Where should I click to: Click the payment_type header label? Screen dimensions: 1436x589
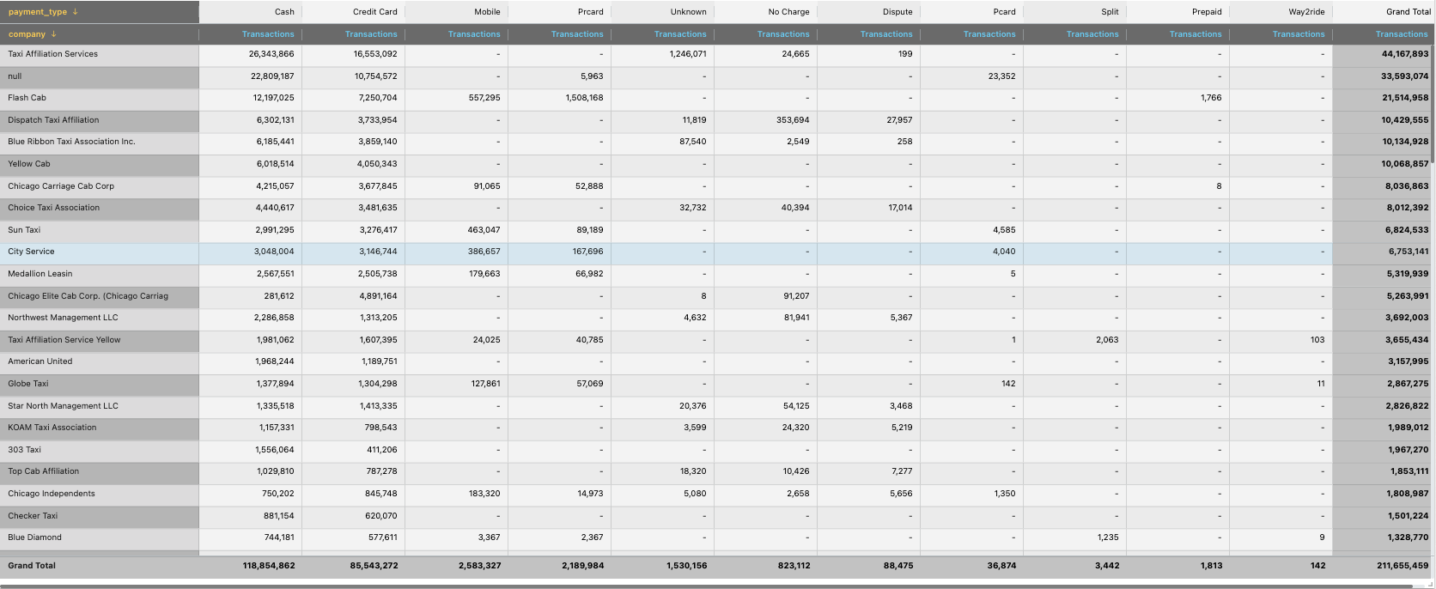[x=37, y=12]
